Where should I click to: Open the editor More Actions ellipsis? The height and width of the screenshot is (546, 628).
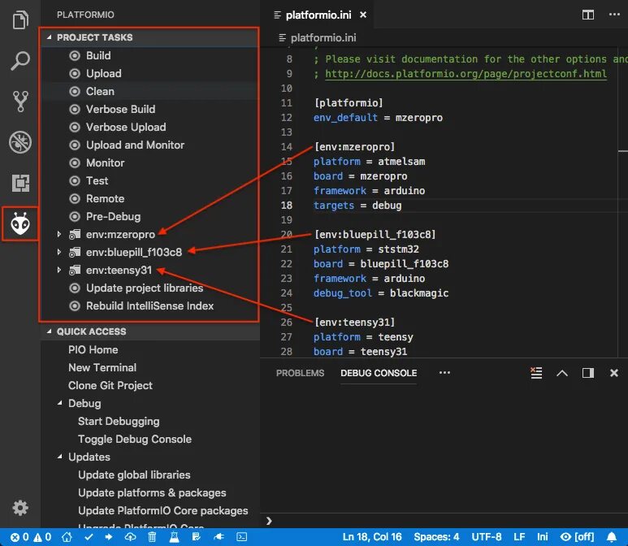(x=614, y=15)
